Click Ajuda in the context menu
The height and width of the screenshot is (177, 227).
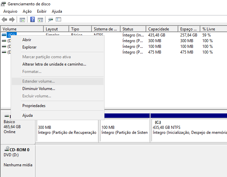(x=58, y=115)
